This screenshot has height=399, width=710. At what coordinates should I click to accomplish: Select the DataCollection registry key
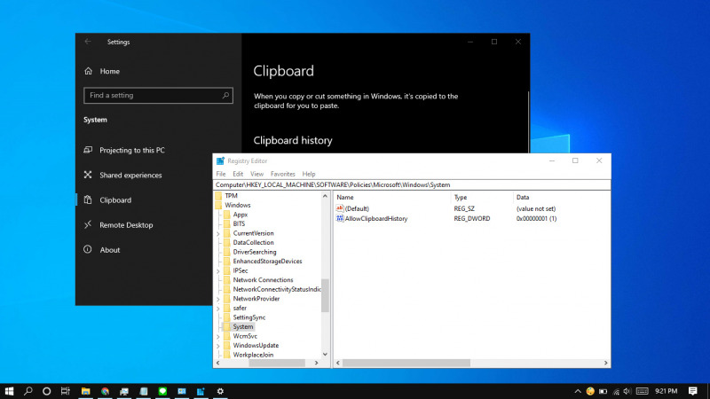pos(253,243)
